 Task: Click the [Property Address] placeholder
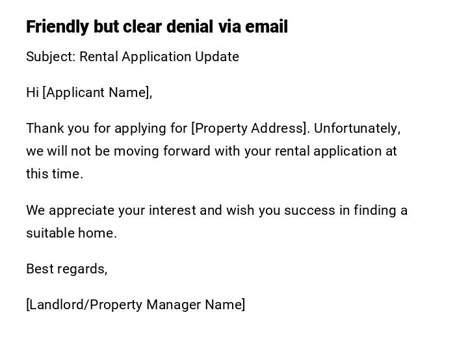point(250,128)
